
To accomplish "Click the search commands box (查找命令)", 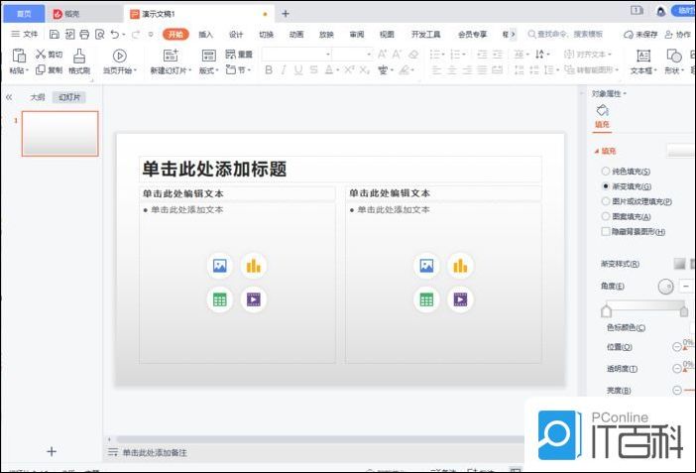I will pyautogui.click(x=565, y=34).
